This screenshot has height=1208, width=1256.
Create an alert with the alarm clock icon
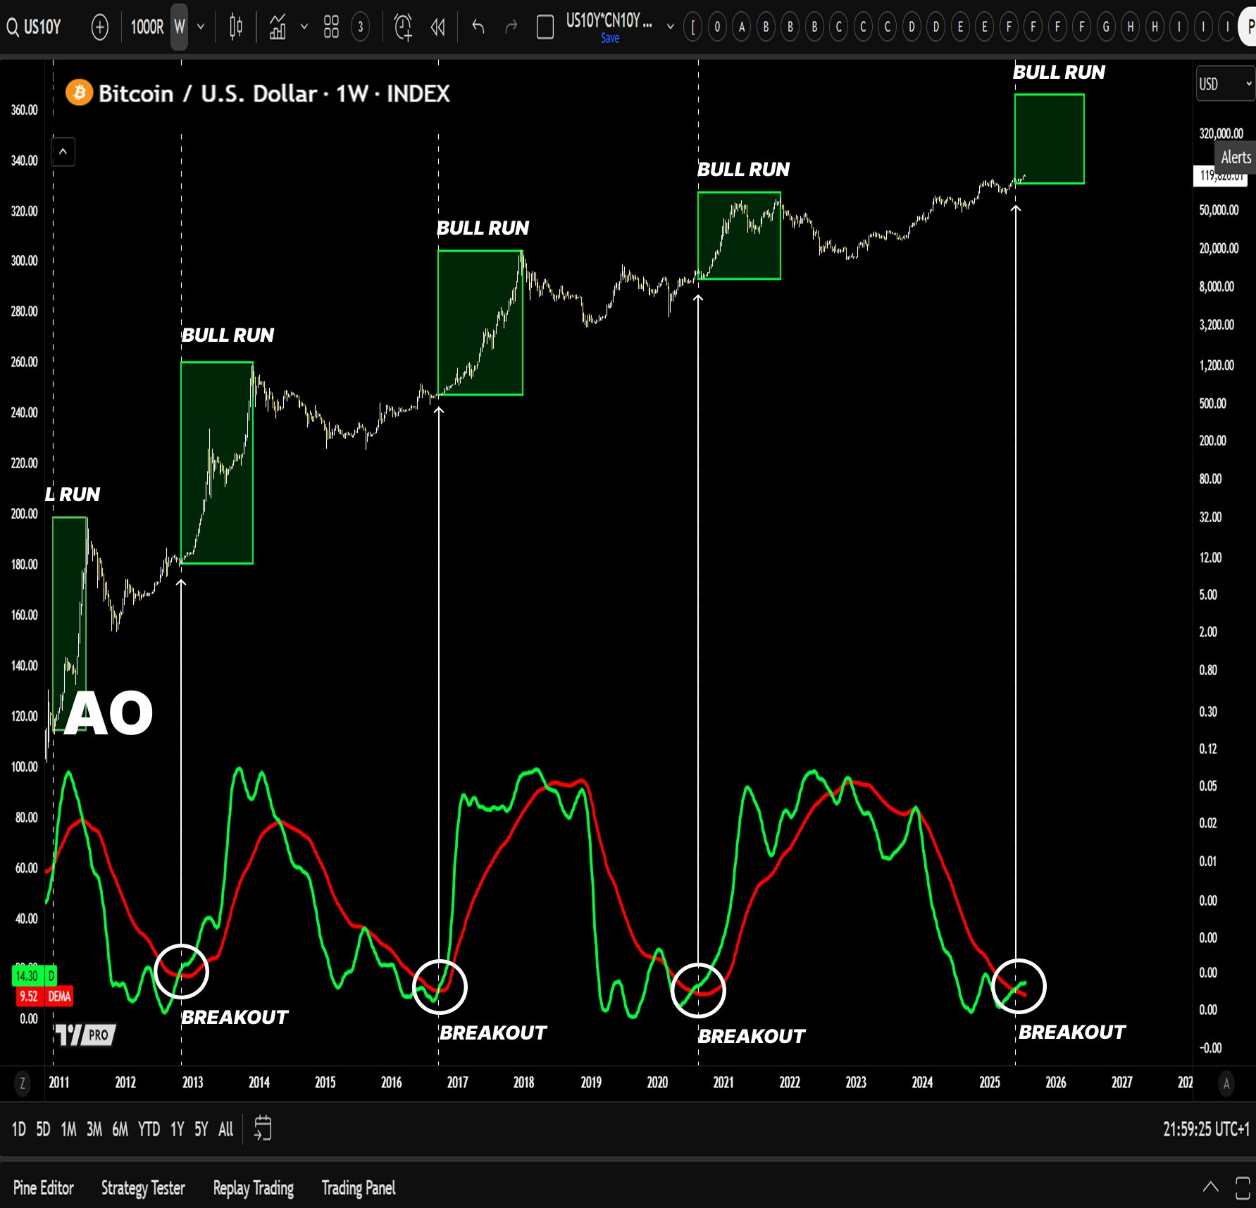coord(404,27)
